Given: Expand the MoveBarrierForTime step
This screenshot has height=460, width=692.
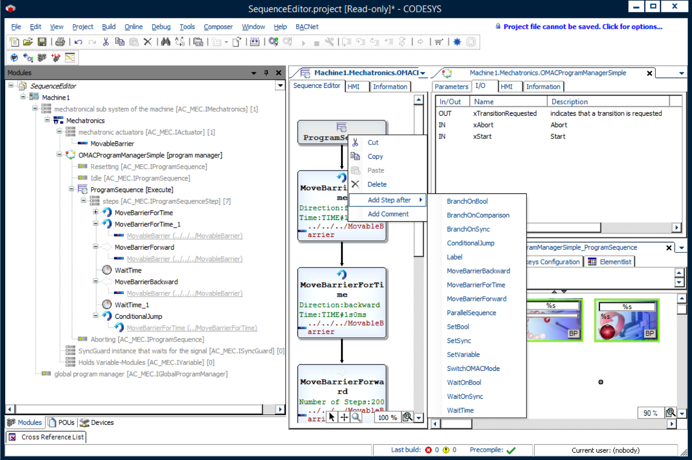Looking at the screenshot, I should pos(95,212).
